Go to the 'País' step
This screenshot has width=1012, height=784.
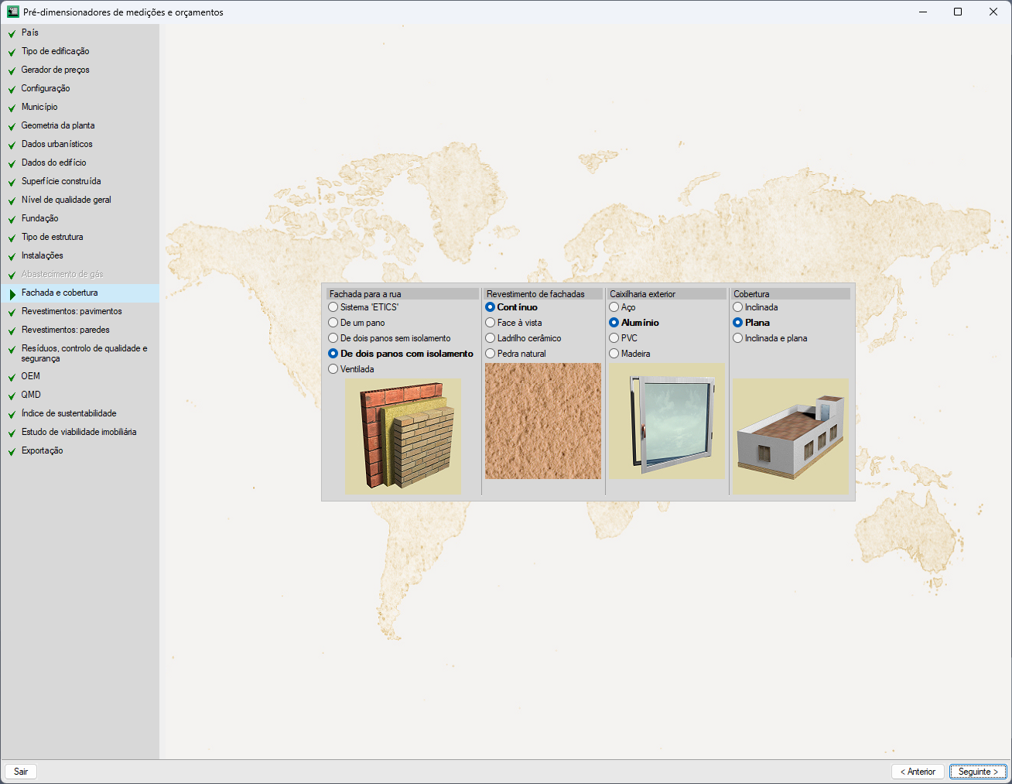(30, 33)
